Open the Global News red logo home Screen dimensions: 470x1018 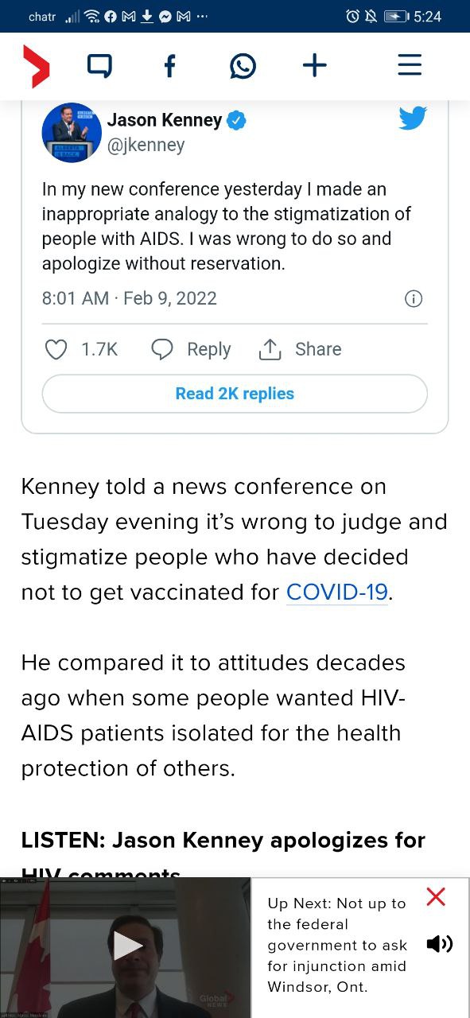click(36, 66)
